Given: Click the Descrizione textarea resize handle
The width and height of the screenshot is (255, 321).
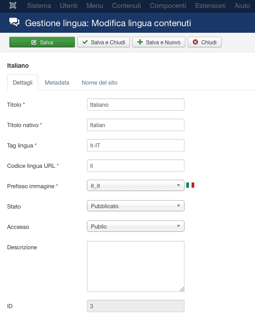Looking at the screenshot, I should [x=182, y=289].
